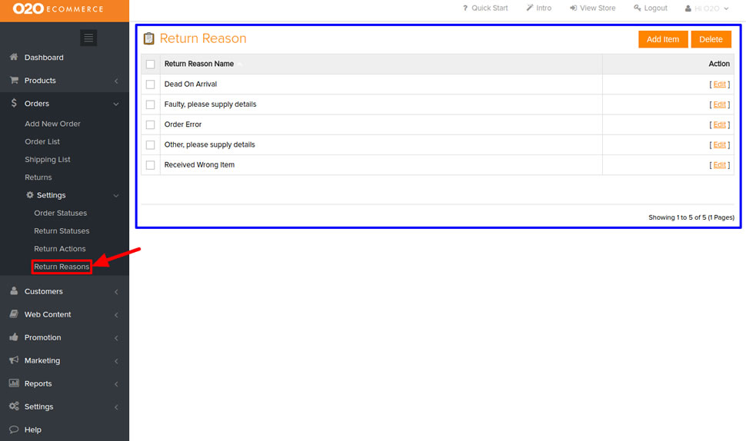Open Return Statuses in sidebar
Viewport: 746px width, 441px height.
62,231
